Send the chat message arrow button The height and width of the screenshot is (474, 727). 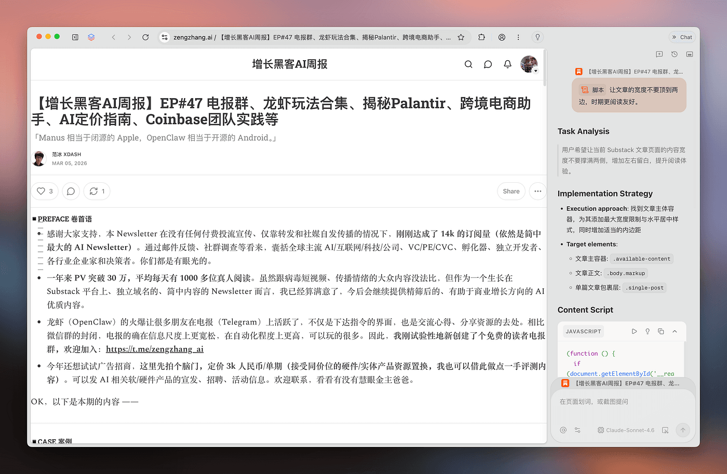tap(683, 430)
